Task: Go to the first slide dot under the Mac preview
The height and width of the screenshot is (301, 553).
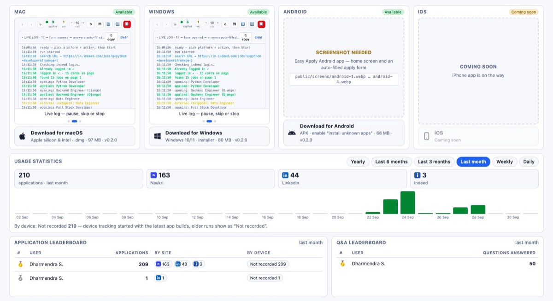Action: (x=69, y=122)
